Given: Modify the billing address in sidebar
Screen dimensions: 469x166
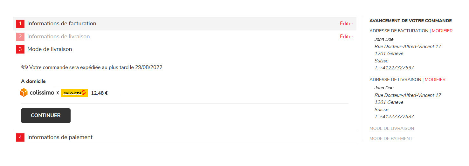Looking at the screenshot, I should click(442, 31).
